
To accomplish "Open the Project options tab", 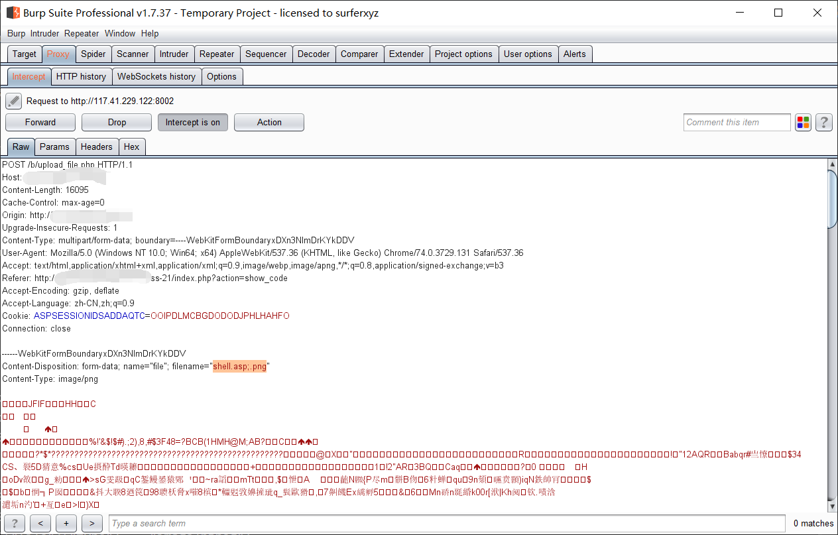I will pos(463,54).
